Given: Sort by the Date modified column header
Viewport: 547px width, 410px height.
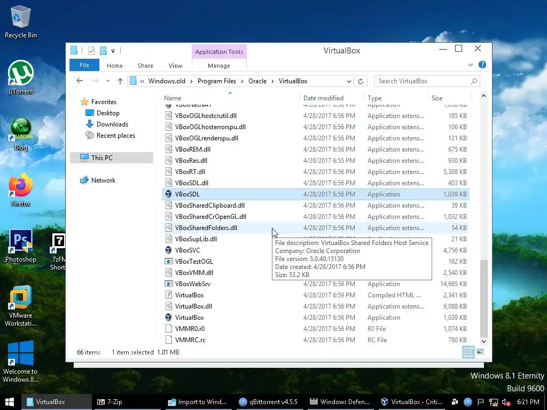Looking at the screenshot, I should click(331, 98).
